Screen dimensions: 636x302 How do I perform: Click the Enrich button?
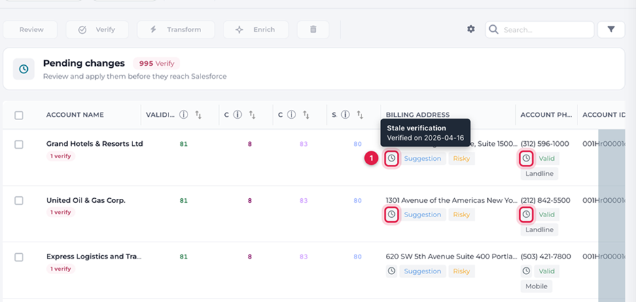pyautogui.click(x=256, y=30)
